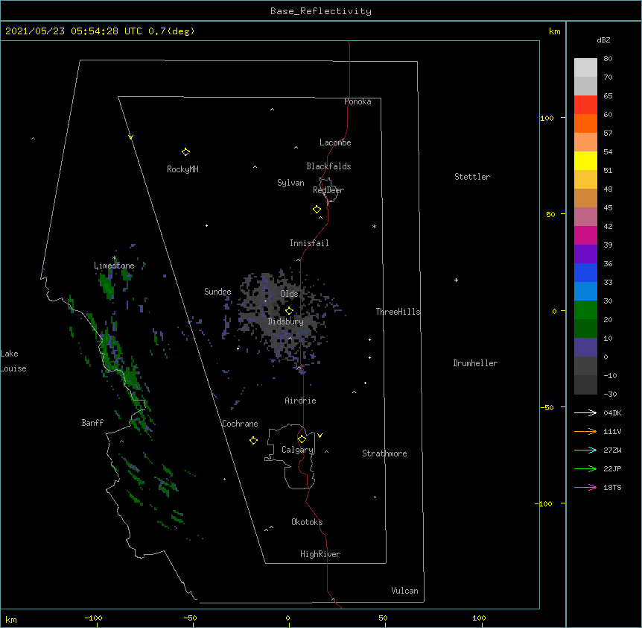This screenshot has width=642, height=628.
Task: Click the -100 tick on the bottom axis
Action: [x=93, y=618]
